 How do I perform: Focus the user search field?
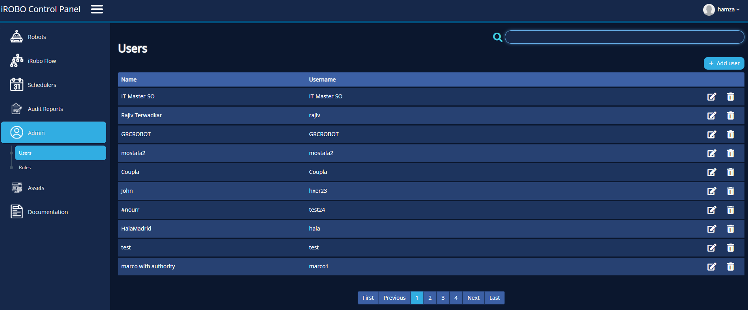coord(624,37)
